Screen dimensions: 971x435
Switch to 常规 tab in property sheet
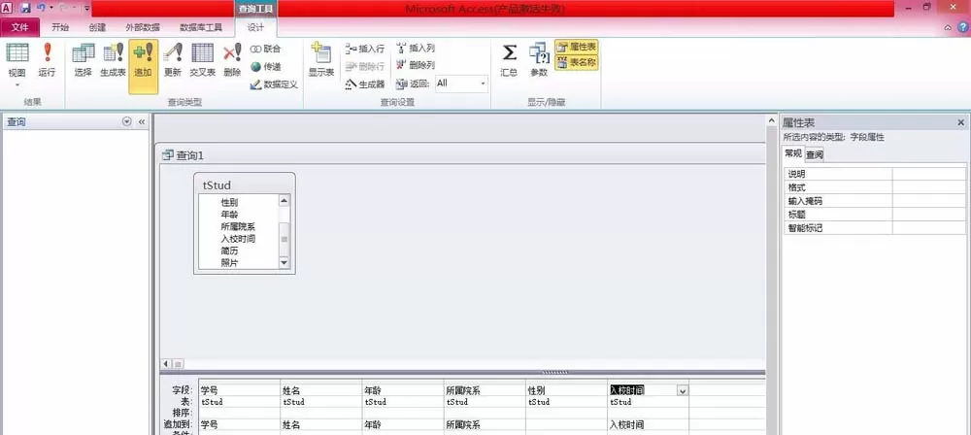pos(793,153)
